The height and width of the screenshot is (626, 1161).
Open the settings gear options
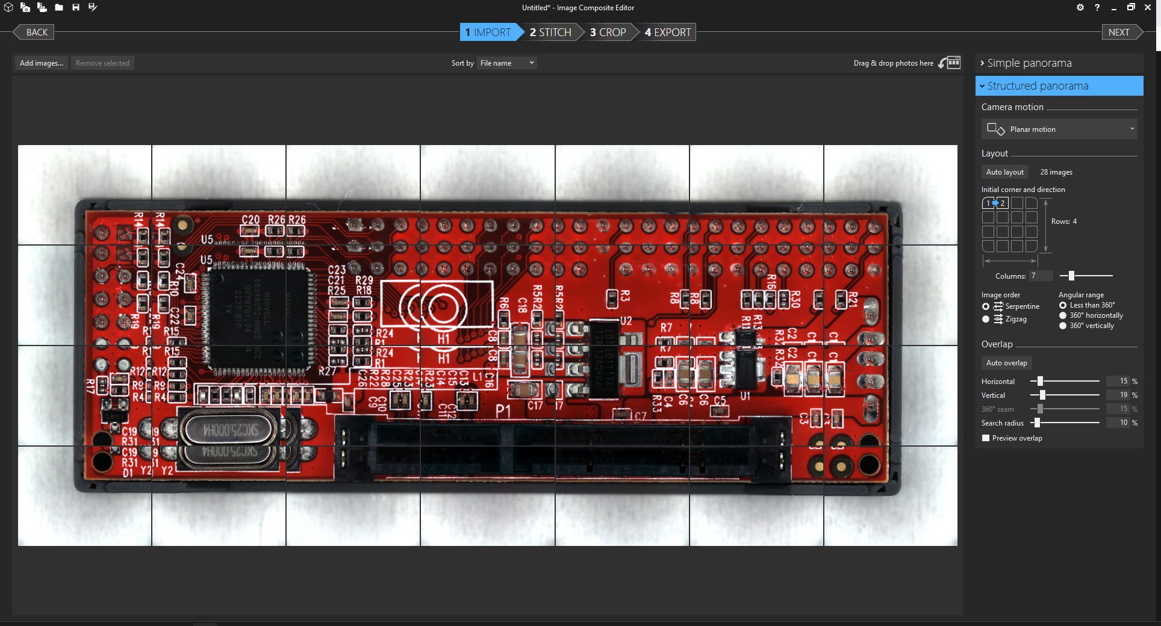point(1080,7)
